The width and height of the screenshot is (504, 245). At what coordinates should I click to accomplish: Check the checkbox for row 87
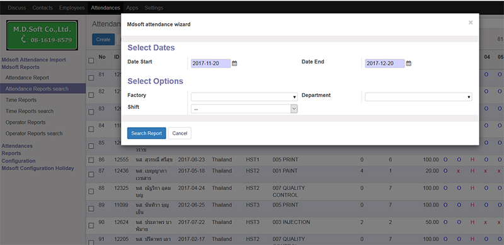(91, 174)
